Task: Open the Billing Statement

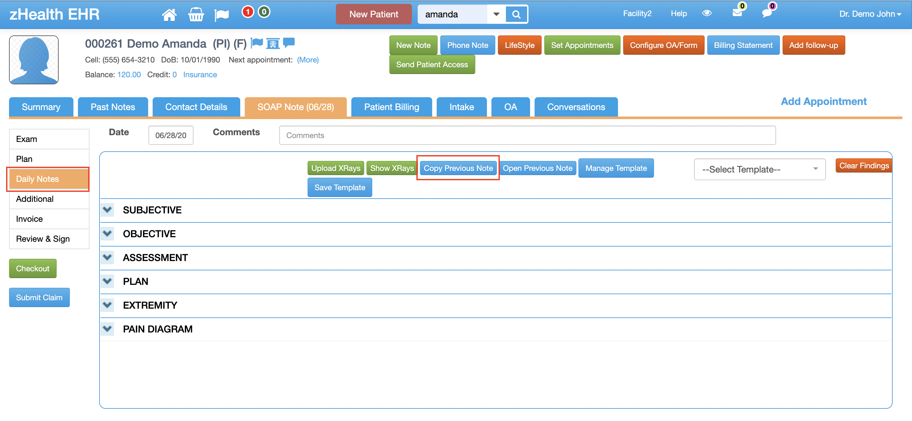Action: [x=743, y=45]
